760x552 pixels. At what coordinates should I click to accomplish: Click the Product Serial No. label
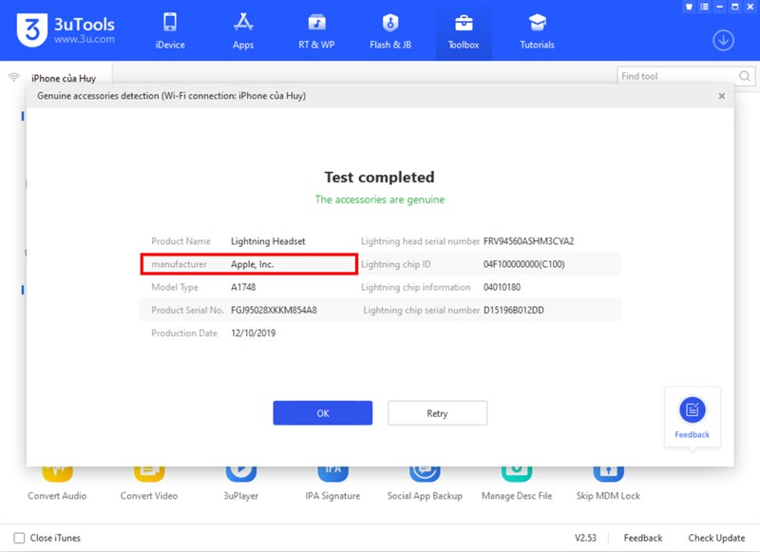(x=187, y=310)
